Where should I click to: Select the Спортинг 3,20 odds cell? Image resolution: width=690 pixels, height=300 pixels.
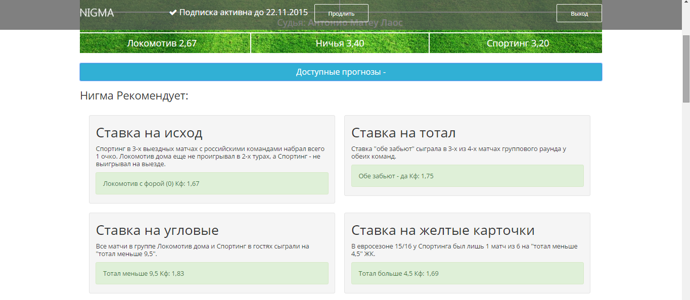click(516, 43)
